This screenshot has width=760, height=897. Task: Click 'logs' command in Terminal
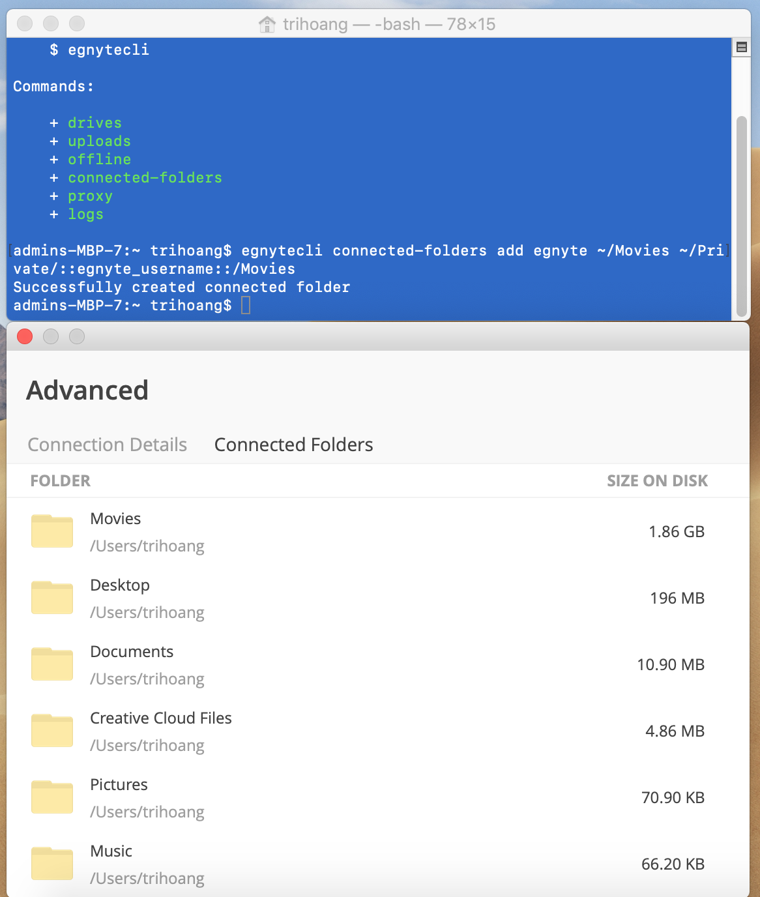click(85, 214)
